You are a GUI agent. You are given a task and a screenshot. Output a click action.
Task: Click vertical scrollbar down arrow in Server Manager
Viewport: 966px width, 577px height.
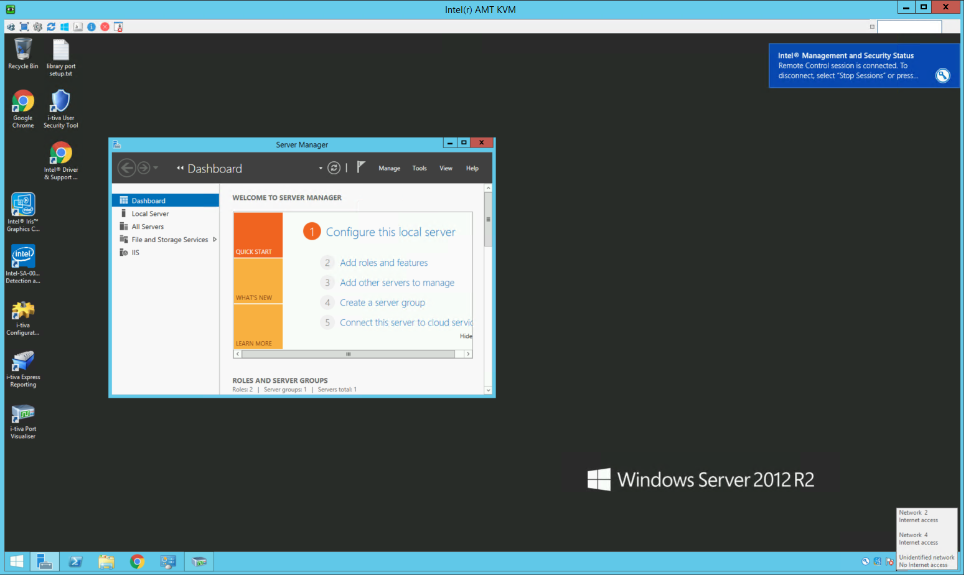click(x=488, y=390)
